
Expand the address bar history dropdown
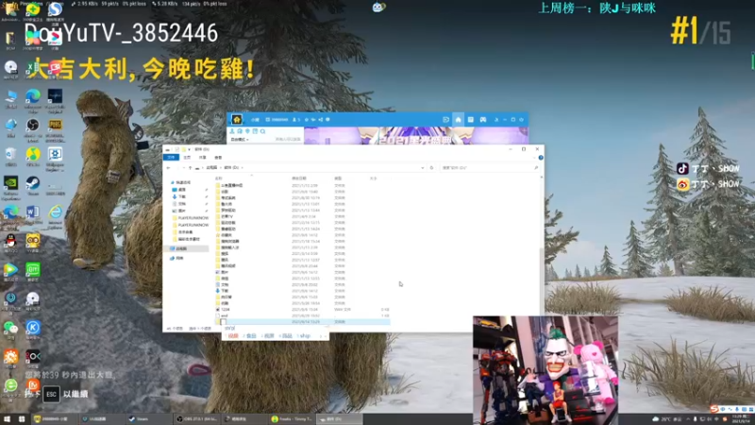[422, 168]
